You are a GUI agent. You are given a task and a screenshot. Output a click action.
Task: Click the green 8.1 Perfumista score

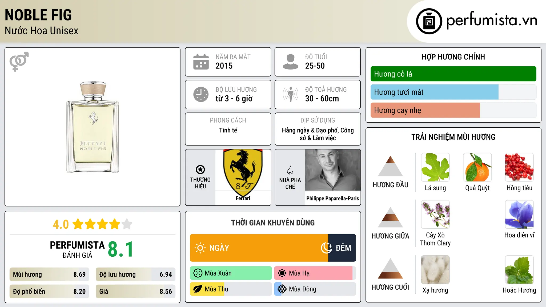[121, 249]
